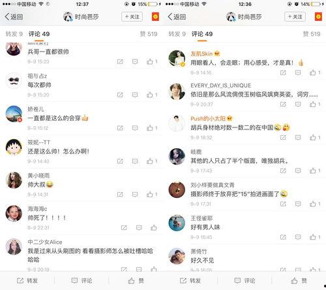Tap the right bottom 评论 button

[x=244, y=281]
